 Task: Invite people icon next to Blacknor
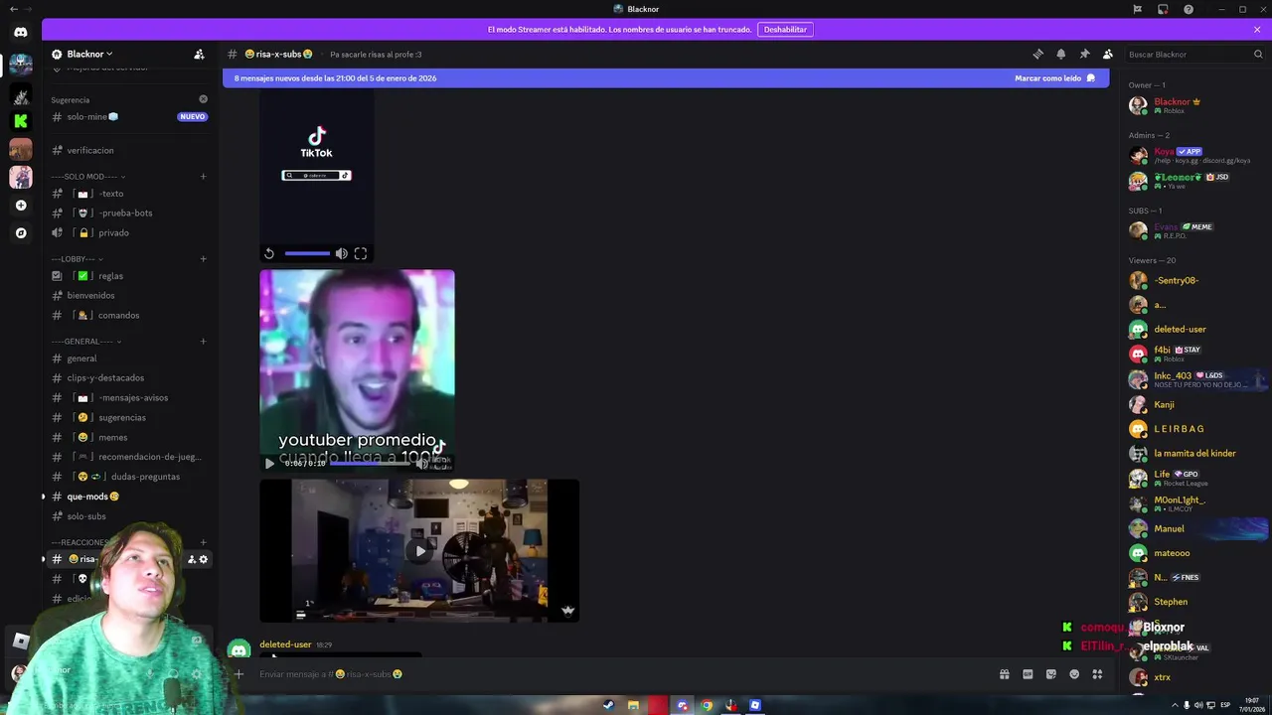pos(199,55)
